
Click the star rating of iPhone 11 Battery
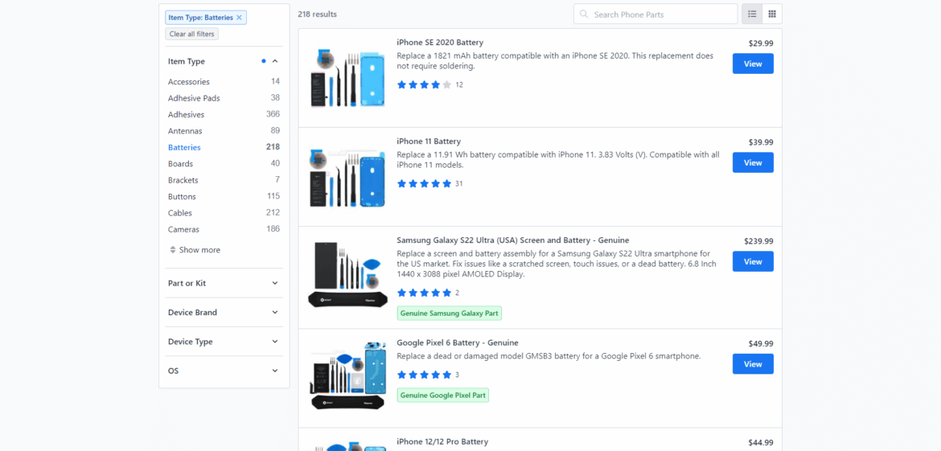[424, 184]
